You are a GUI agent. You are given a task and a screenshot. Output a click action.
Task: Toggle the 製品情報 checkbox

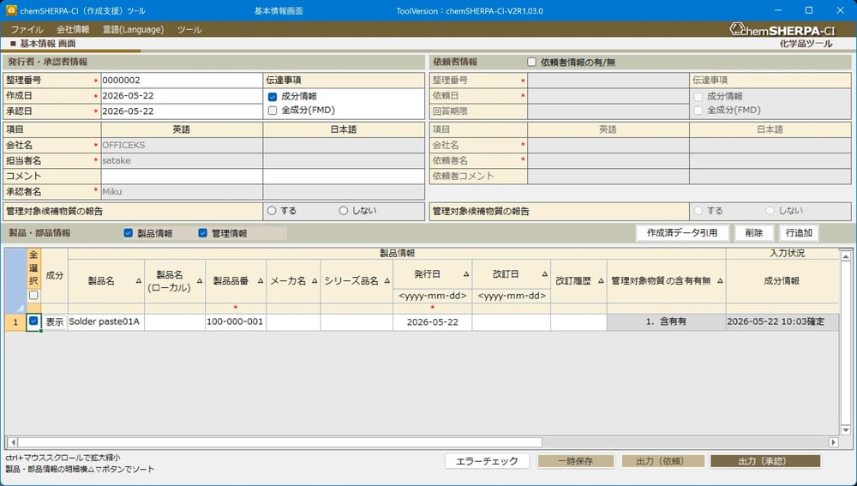129,233
